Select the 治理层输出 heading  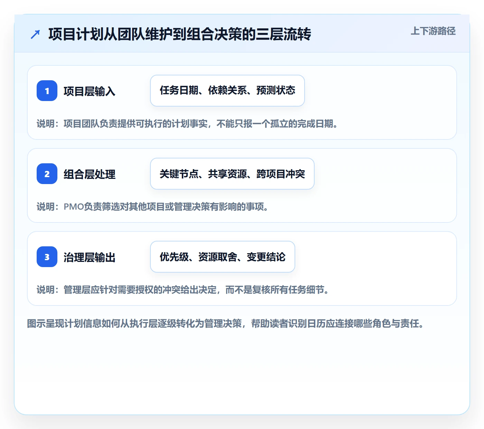pyautogui.click(x=90, y=257)
